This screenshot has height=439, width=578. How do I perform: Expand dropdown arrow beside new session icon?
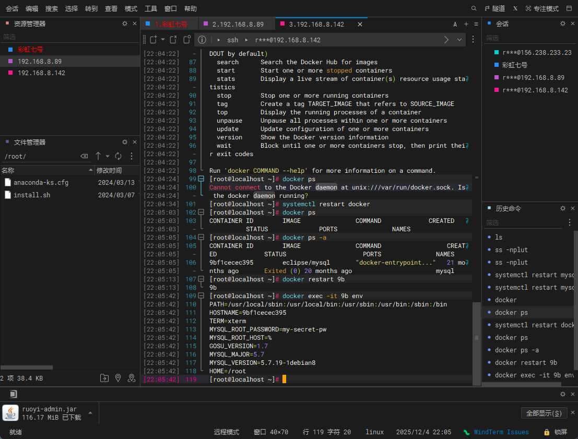click(x=163, y=40)
